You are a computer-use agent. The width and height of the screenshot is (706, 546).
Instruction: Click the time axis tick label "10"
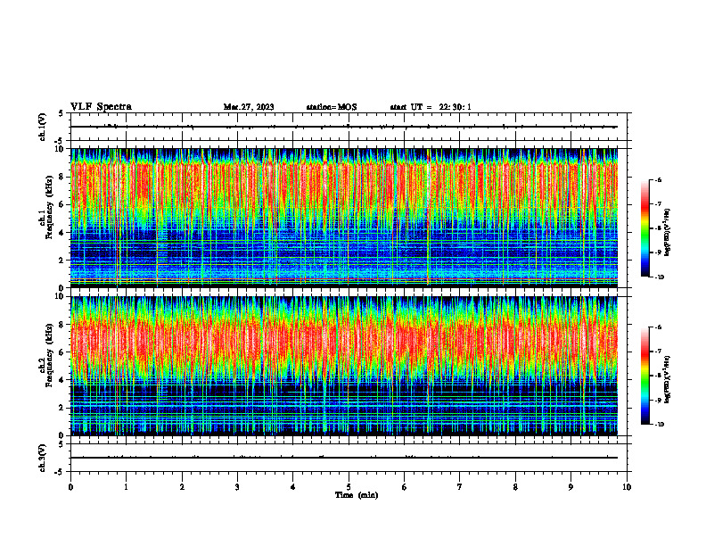click(x=627, y=487)
